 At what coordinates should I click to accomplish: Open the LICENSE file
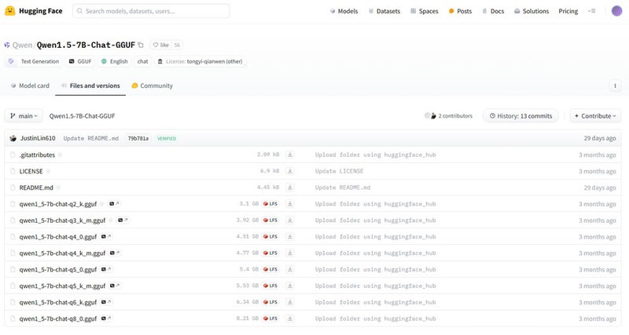[31, 171]
